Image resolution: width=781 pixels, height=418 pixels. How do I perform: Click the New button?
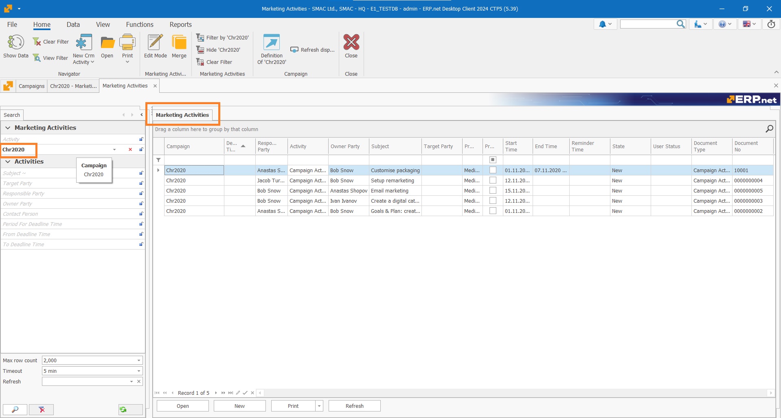(x=239, y=406)
